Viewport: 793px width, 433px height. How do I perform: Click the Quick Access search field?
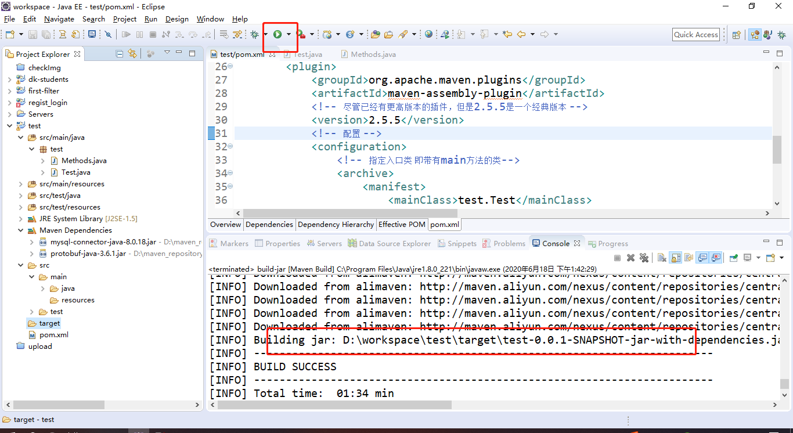click(x=695, y=35)
